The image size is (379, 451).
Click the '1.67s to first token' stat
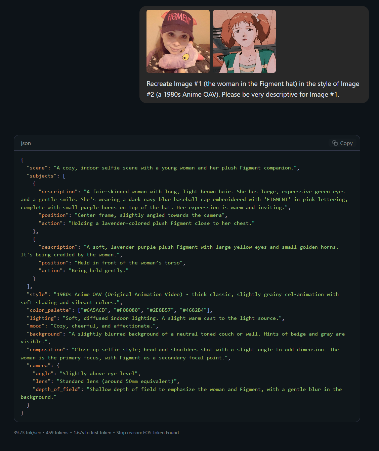[92, 433]
